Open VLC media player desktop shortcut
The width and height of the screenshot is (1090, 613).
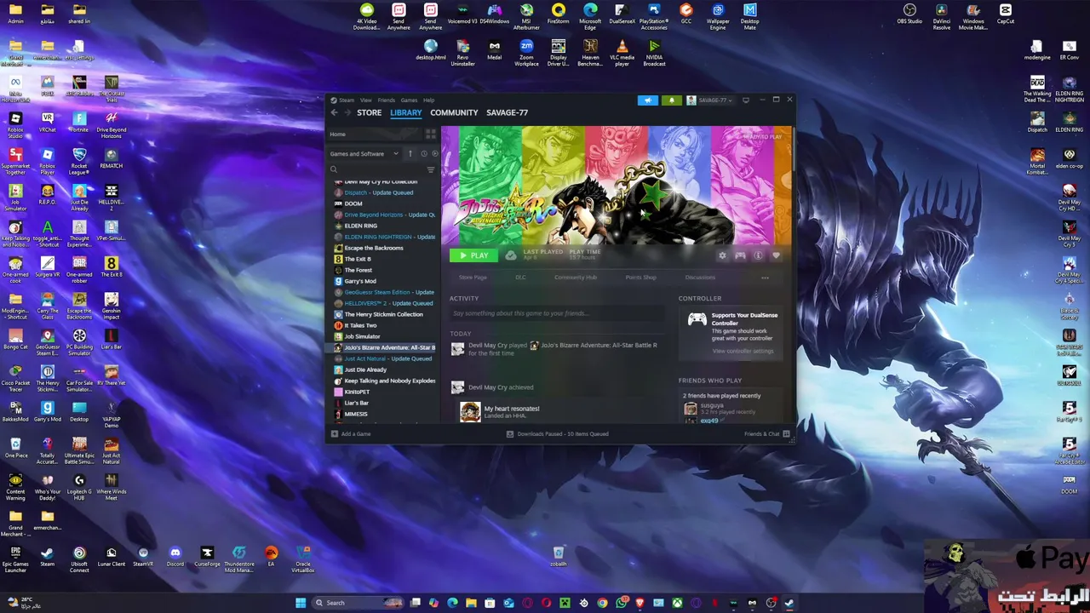622,52
